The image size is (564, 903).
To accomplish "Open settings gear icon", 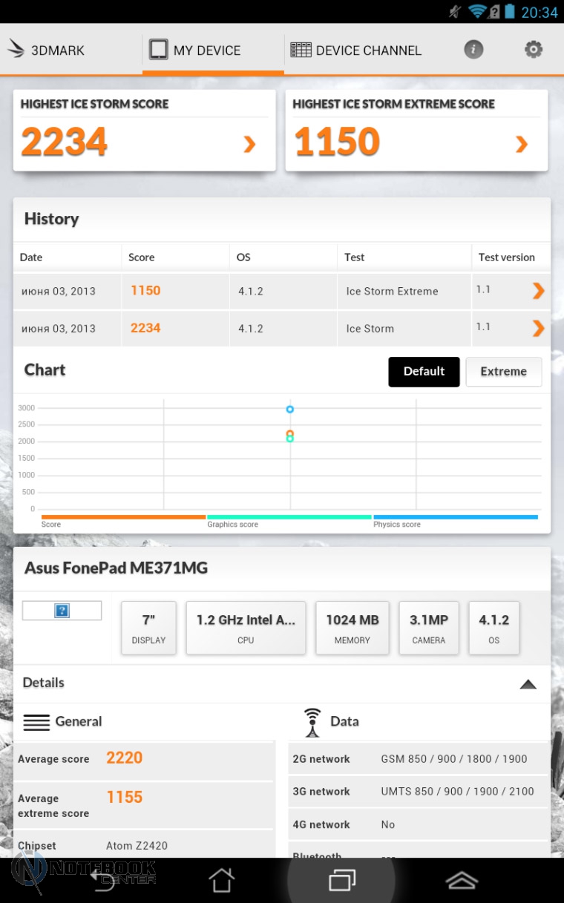I will (x=533, y=50).
